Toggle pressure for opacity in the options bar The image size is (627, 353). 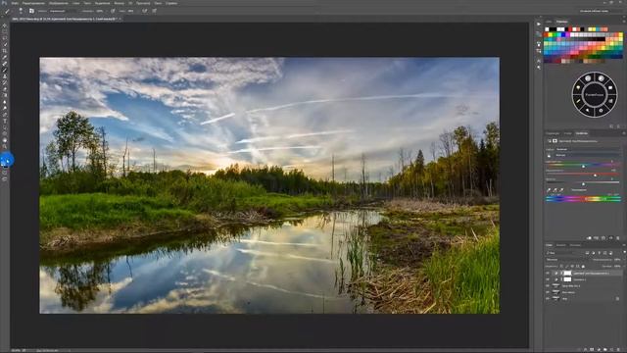(113, 11)
